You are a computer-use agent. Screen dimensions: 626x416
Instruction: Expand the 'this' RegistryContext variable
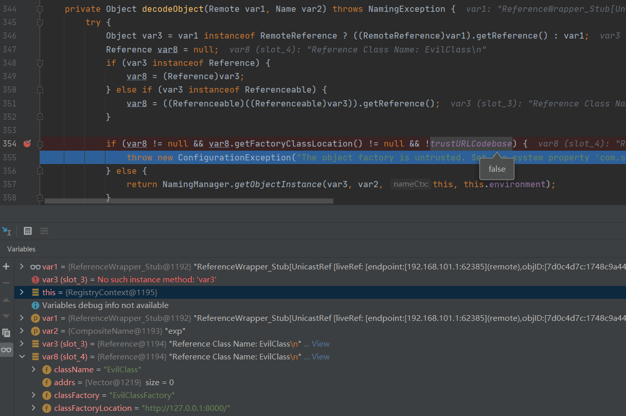tap(22, 293)
